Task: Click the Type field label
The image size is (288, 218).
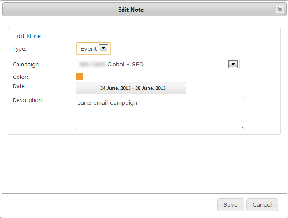Action: (20, 49)
